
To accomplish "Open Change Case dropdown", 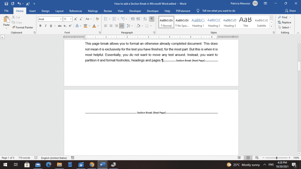I will coord(88,19).
